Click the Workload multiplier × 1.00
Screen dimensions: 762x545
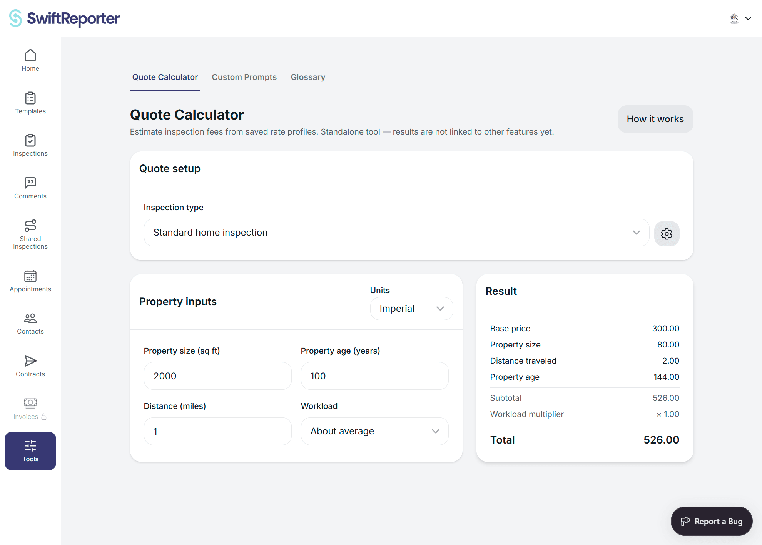[668, 414]
